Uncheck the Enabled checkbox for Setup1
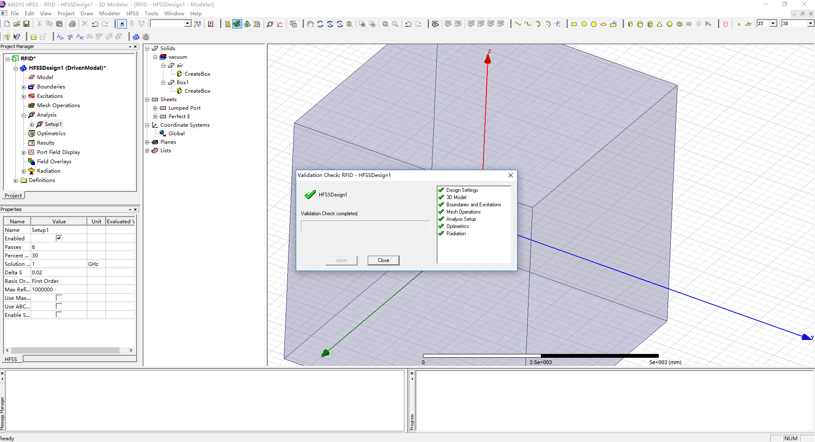The width and height of the screenshot is (815, 442). pos(59,238)
